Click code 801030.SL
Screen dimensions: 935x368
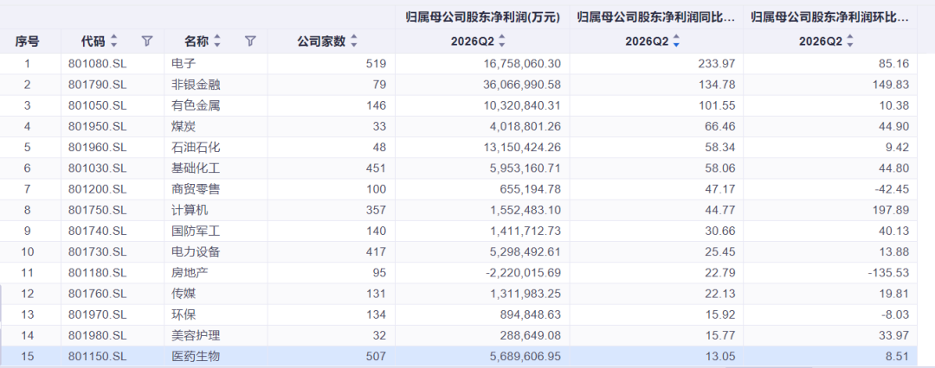pyautogui.click(x=97, y=168)
